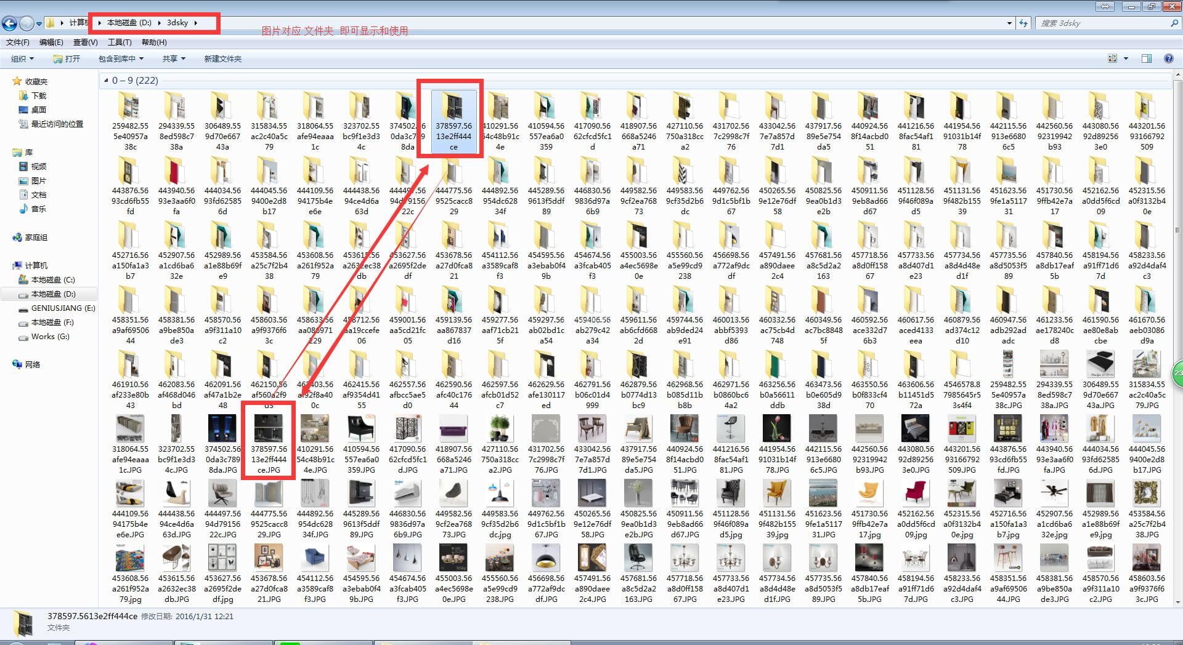Screen dimensions: 1183x645
Task: Open the 工具(T) menu
Action: (119, 42)
